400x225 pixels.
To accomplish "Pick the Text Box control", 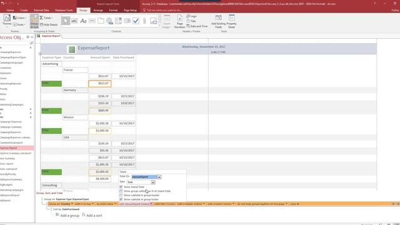I will [x=74, y=21].
